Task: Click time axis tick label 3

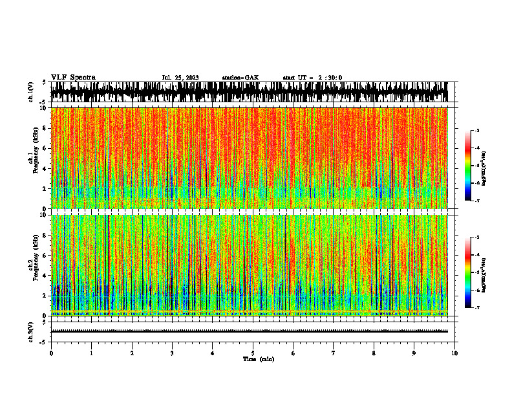Action: point(172,353)
